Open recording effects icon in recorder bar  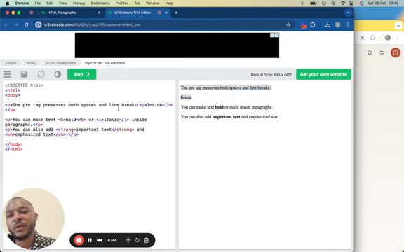click(128, 240)
